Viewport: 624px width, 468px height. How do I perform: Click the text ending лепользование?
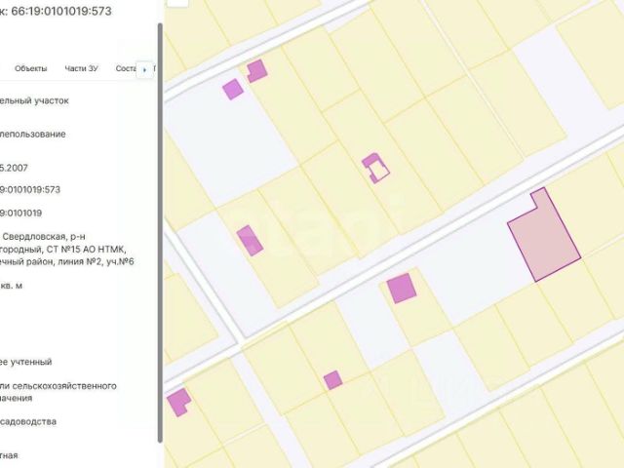(x=32, y=135)
